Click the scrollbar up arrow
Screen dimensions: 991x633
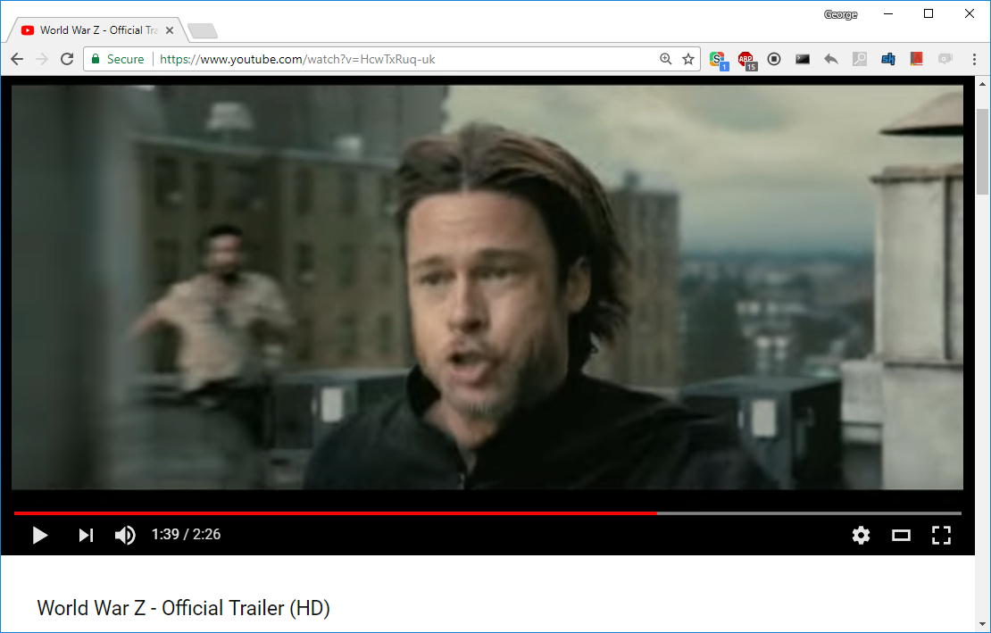click(x=982, y=83)
